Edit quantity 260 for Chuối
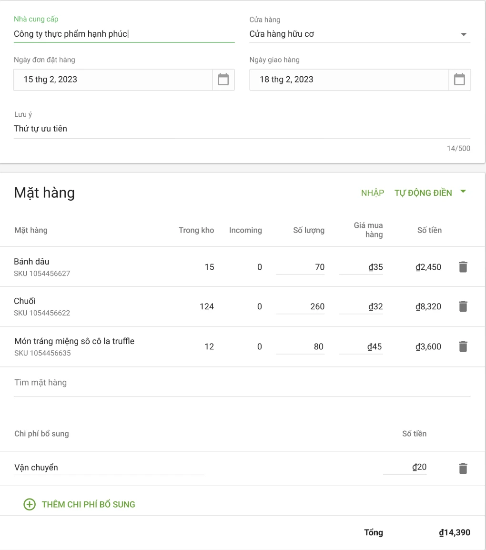486x550 pixels. click(x=301, y=306)
